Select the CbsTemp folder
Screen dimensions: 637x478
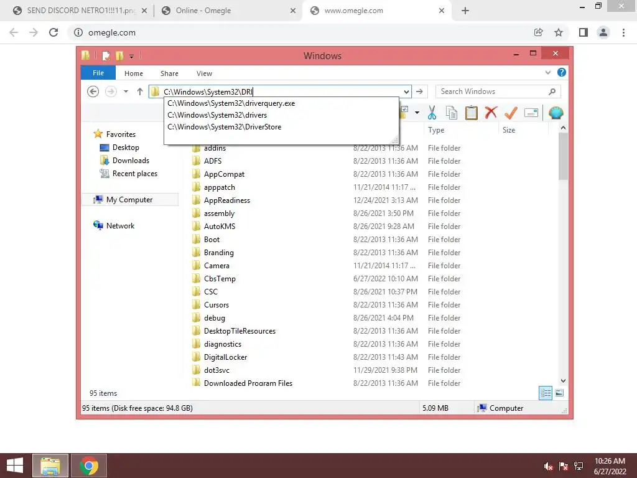pos(220,279)
